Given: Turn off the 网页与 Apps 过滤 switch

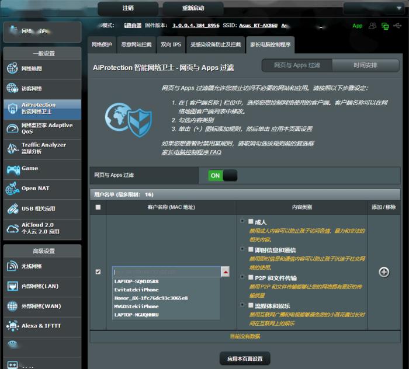Looking at the screenshot, I should (x=223, y=175).
